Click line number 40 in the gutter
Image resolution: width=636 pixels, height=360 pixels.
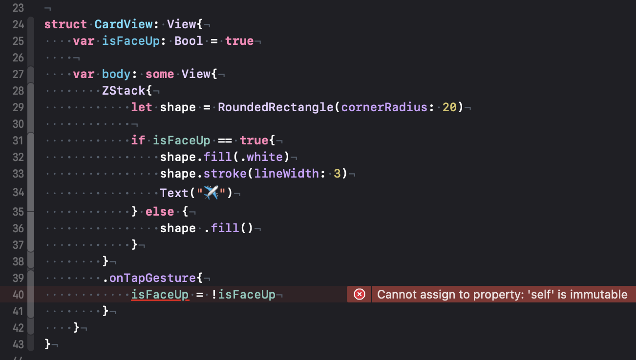click(x=19, y=294)
